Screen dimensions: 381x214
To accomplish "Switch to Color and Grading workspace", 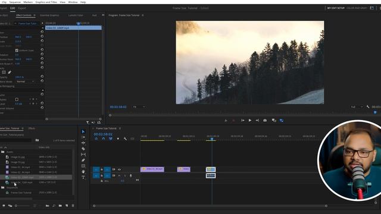I will coord(357,8).
